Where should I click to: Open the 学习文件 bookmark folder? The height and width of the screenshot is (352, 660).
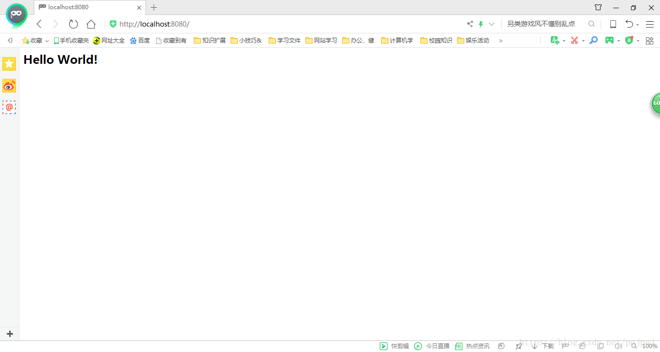tap(285, 41)
